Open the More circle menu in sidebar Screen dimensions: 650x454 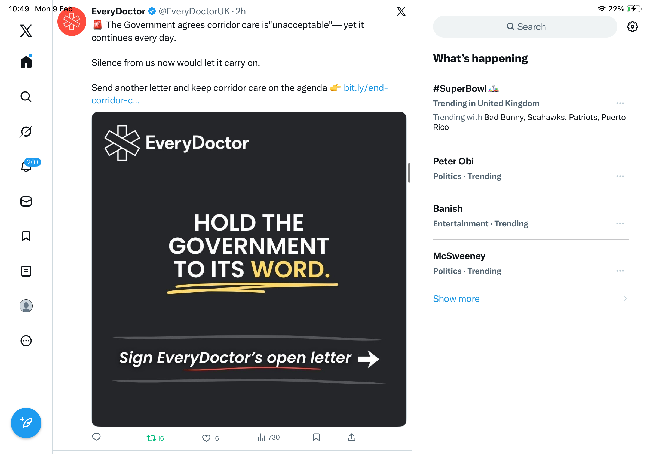[x=26, y=341]
